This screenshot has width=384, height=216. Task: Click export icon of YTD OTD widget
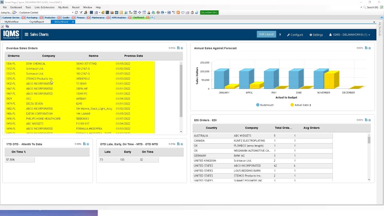[84, 144]
